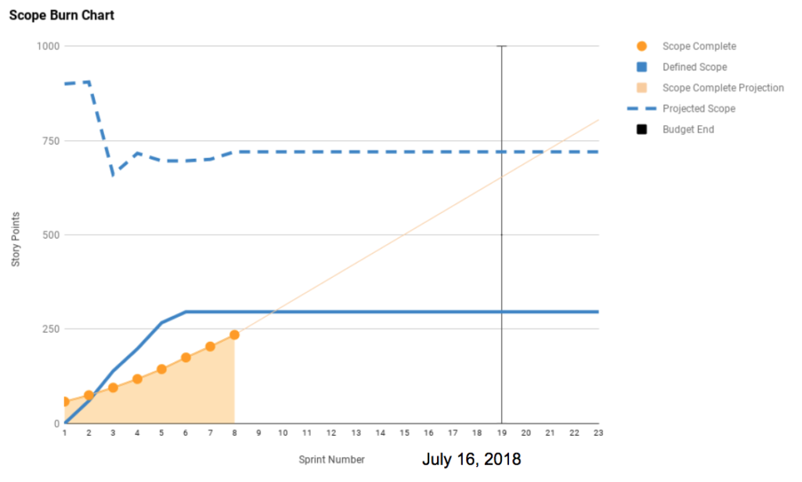Click the Story Points axis title
This screenshot has width=802, height=482.
(x=16, y=236)
